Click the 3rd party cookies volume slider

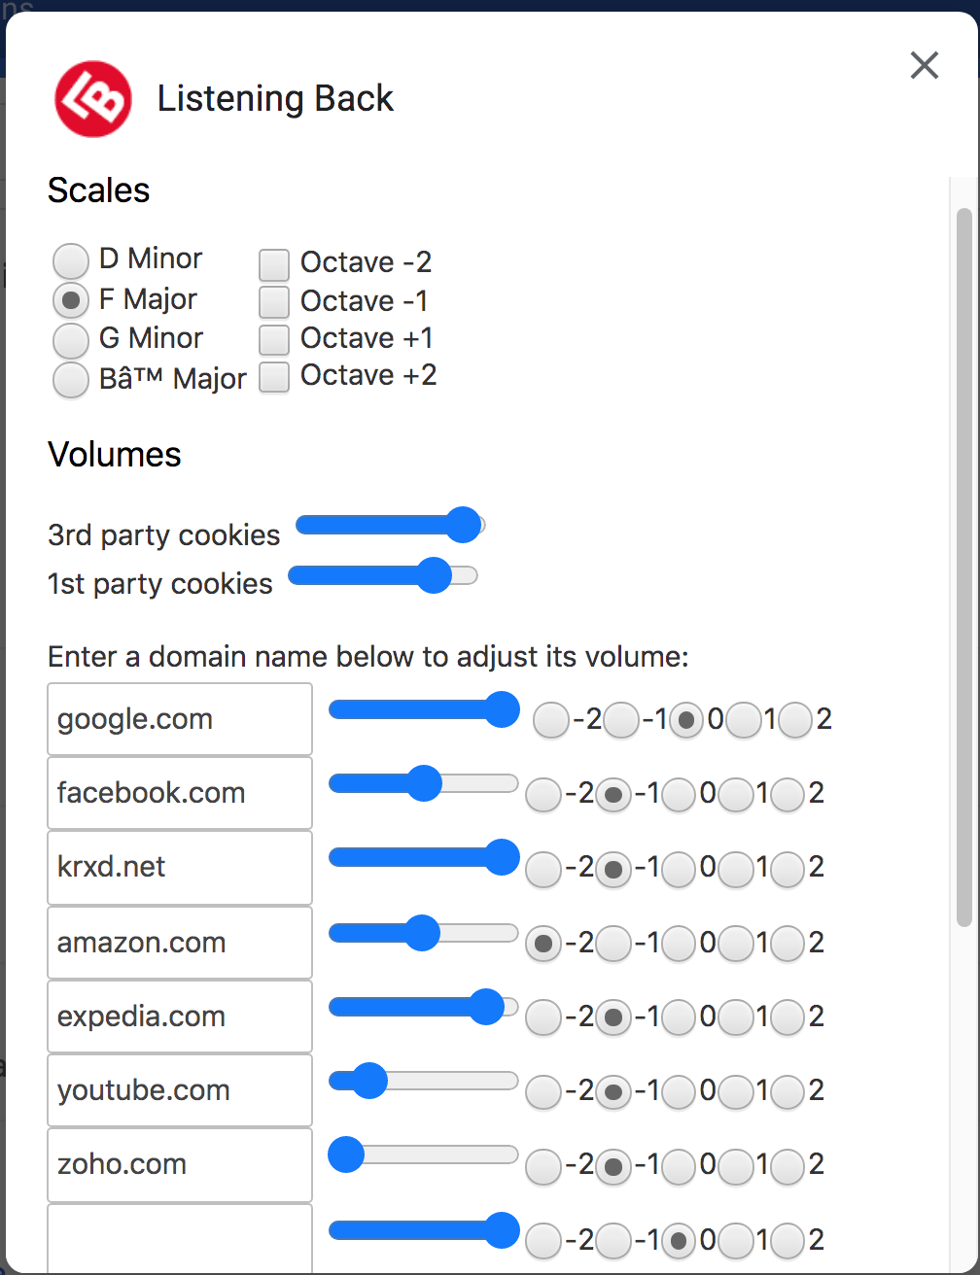click(389, 525)
